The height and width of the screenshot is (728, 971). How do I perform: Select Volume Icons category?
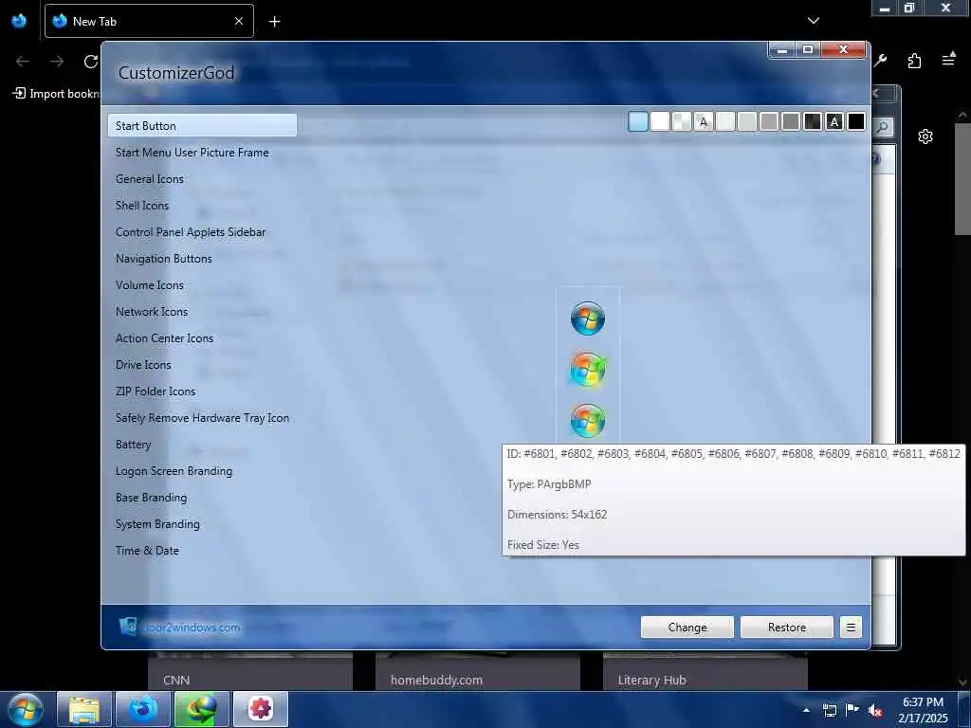coord(202,285)
